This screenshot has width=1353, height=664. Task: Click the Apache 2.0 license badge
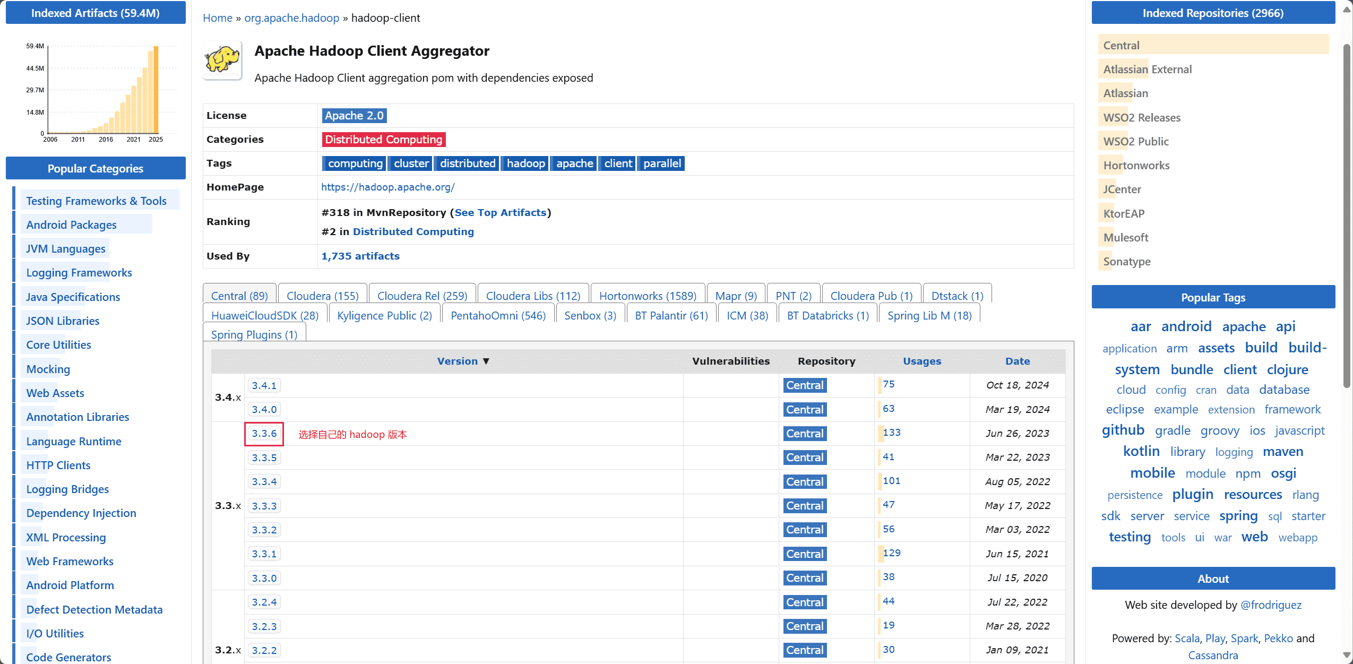coord(354,116)
